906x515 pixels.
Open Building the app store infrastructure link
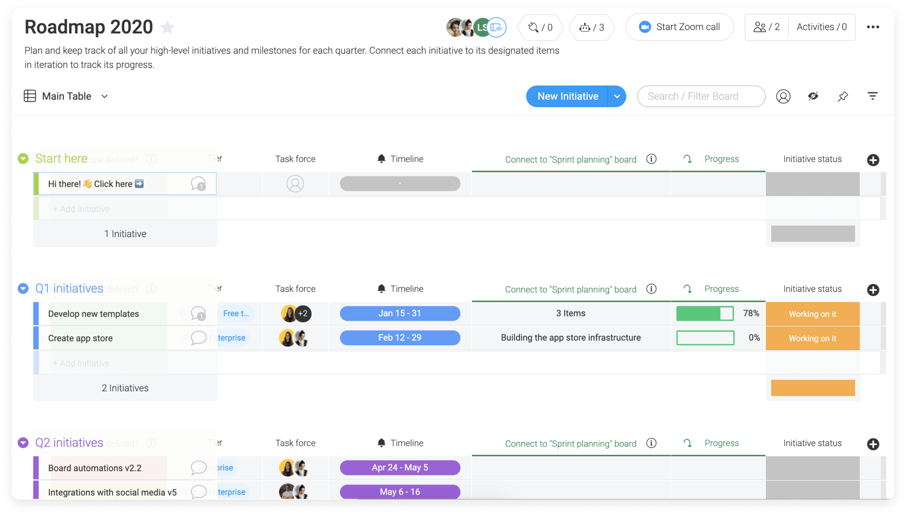pyautogui.click(x=570, y=338)
